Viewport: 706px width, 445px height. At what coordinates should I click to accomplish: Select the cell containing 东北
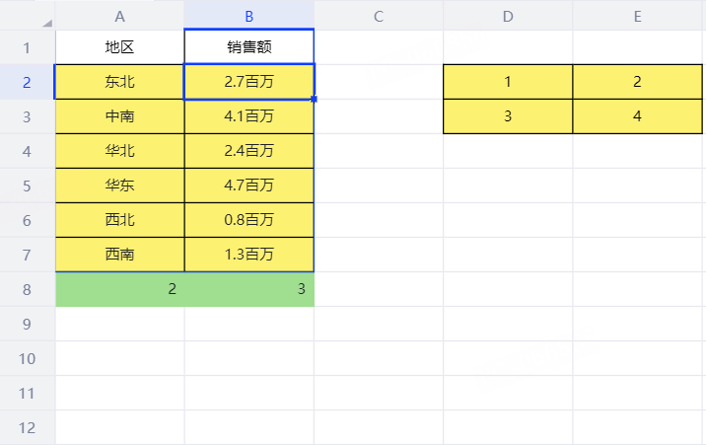(119, 82)
